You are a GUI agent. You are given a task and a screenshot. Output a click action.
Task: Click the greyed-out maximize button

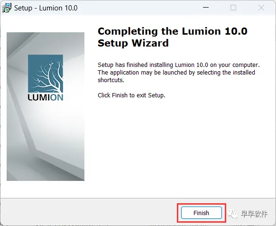point(233,8)
